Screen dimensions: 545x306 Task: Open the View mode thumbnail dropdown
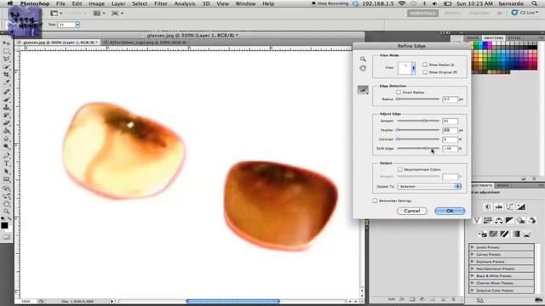pos(413,68)
